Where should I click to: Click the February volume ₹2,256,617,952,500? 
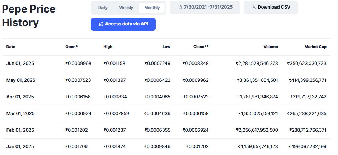257,130
